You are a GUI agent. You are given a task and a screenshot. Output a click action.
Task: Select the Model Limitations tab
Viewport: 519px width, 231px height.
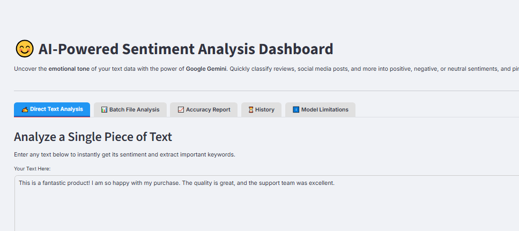pyautogui.click(x=320, y=109)
